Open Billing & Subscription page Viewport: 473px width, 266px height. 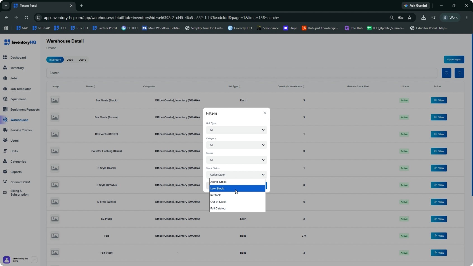click(19, 193)
